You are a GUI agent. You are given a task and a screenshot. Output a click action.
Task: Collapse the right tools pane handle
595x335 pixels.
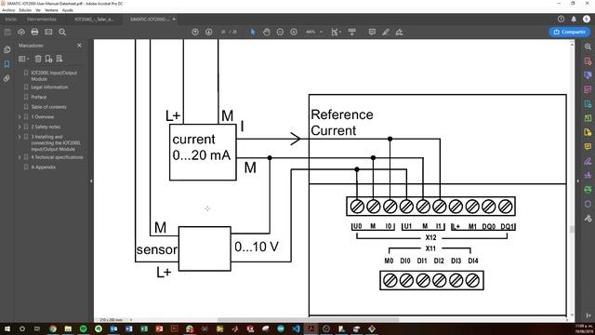pyautogui.click(x=577, y=181)
